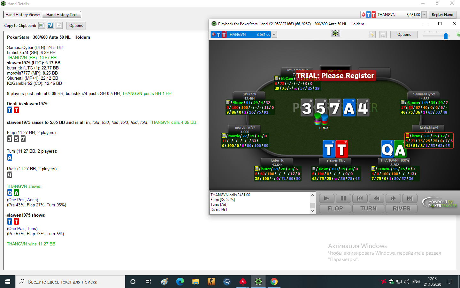Click '(One Pair, Aces)' hand result text

tap(22, 200)
